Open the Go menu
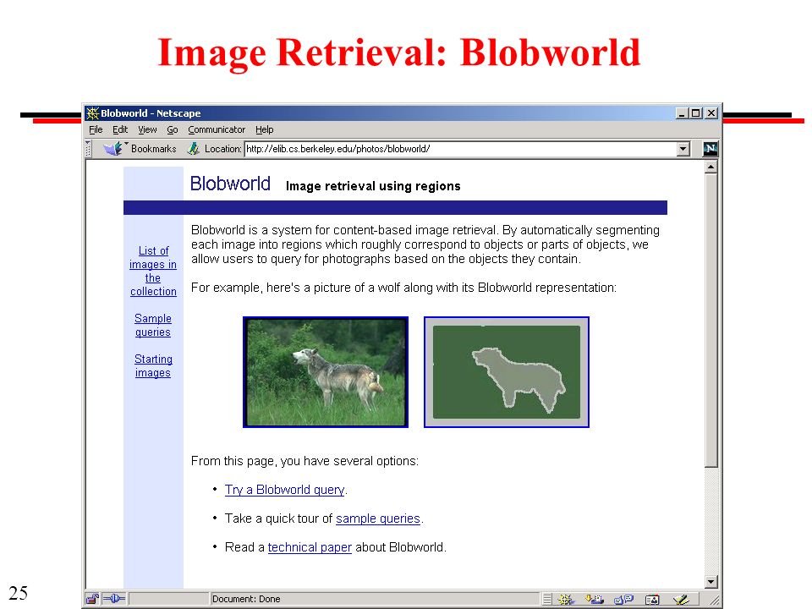Image resolution: width=812 pixels, height=609 pixels. tap(173, 129)
